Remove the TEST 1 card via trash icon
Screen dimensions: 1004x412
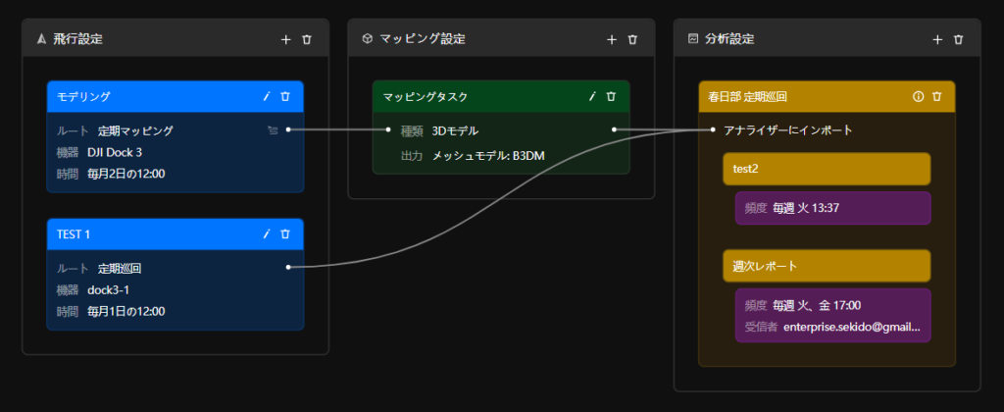285,233
